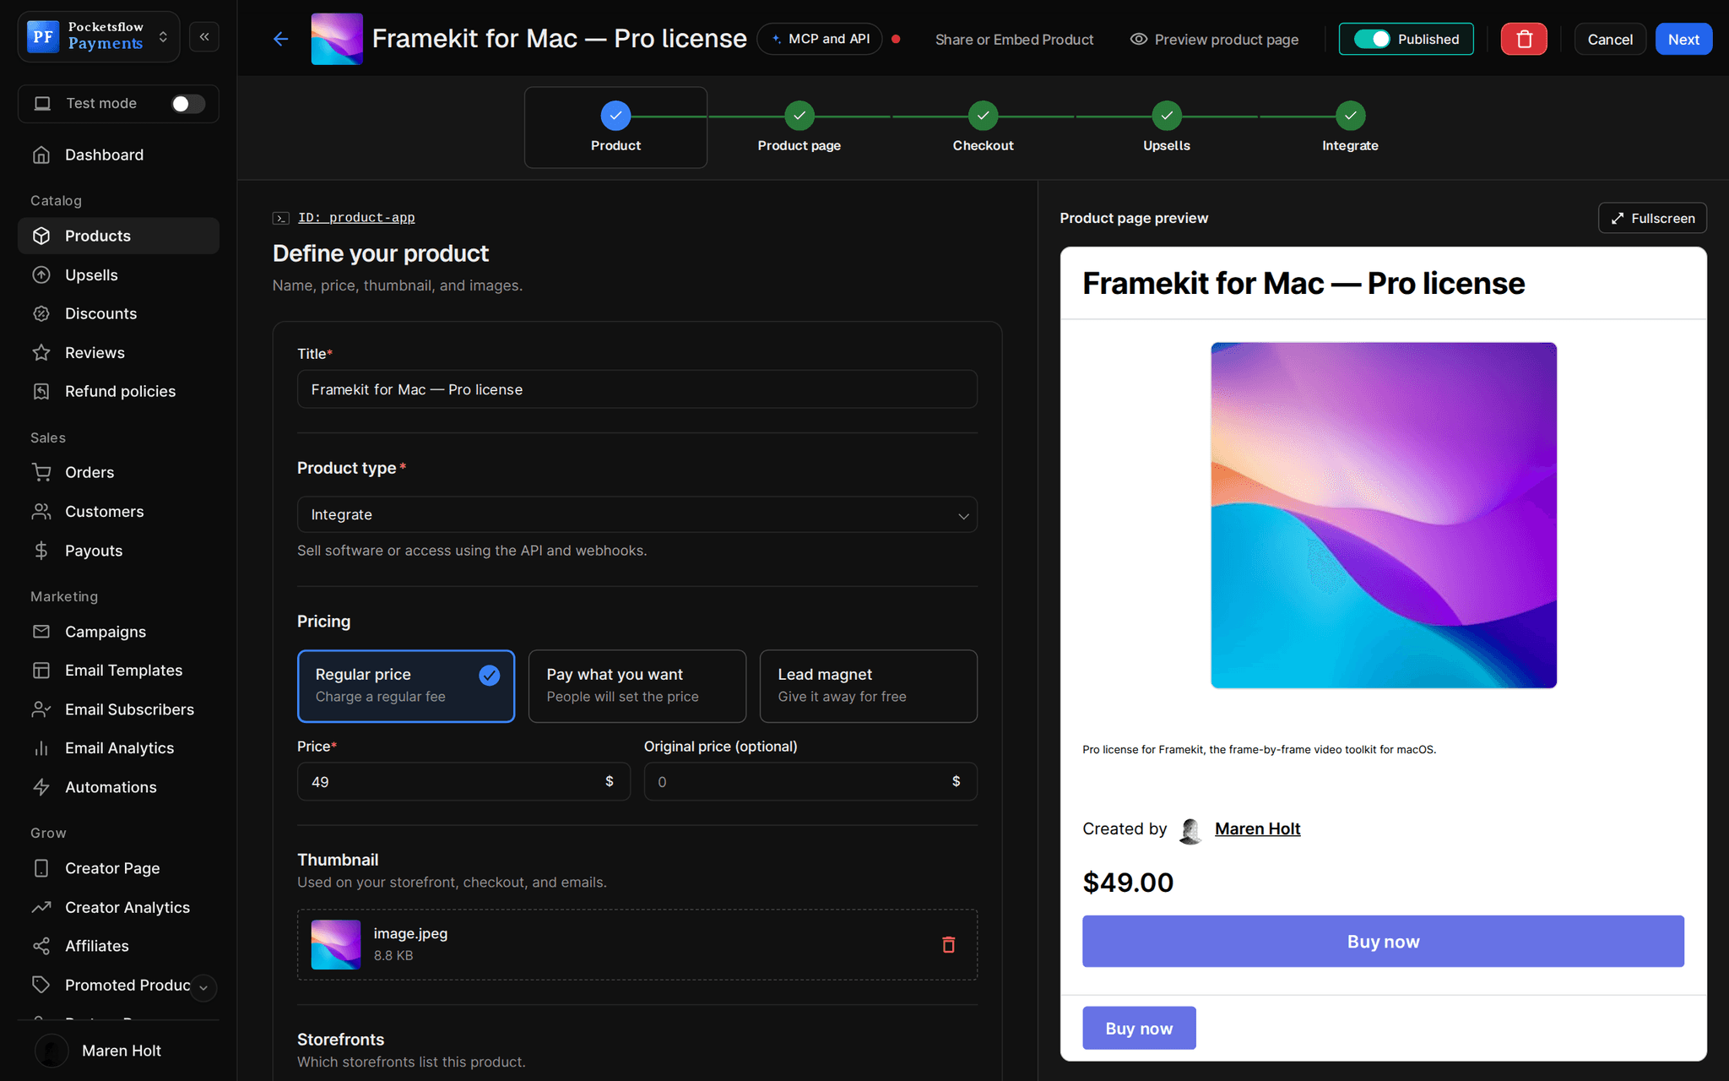The image size is (1729, 1081).
Task: Click the Price field containing 49
Action: tap(463, 781)
